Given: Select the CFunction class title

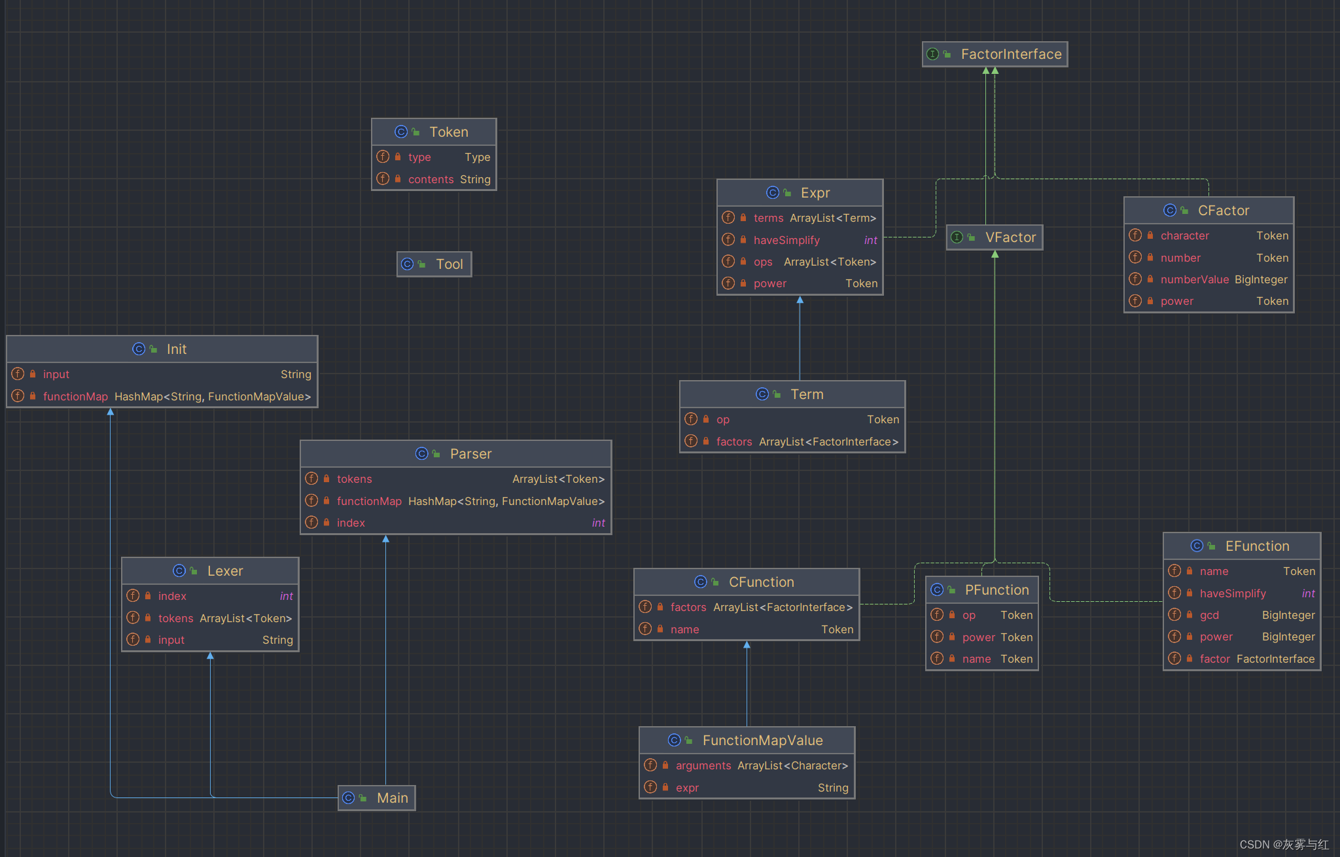Looking at the screenshot, I should coord(762,582).
